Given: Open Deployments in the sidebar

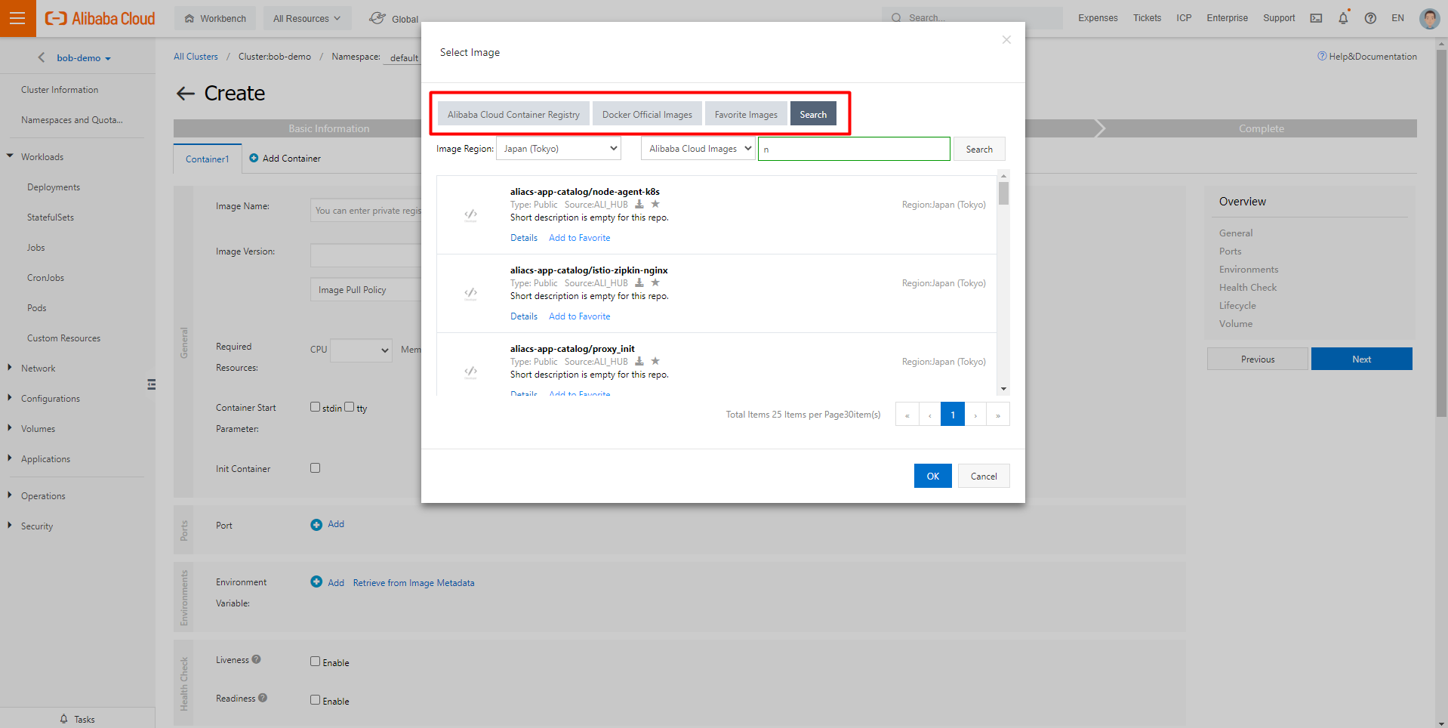Looking at the screenshot, I should [x=54, y=187].
